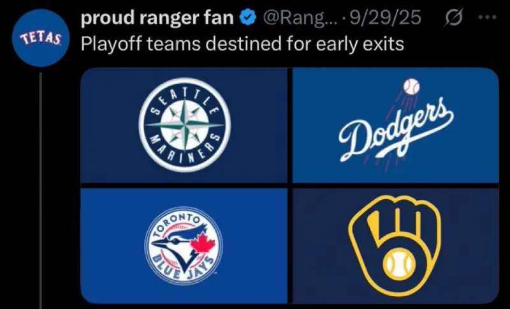Screen dimensions: 510x309
Task: Click the flying baseball above Dodgers script
Action: 412,86
